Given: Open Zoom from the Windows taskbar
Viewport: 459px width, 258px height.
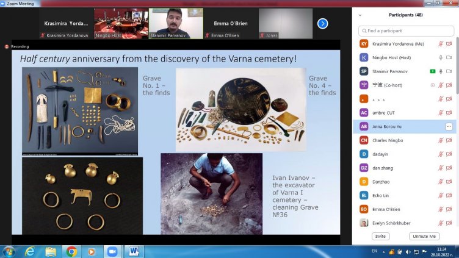Looking at the screenshot, I should (x=112, y=251).
